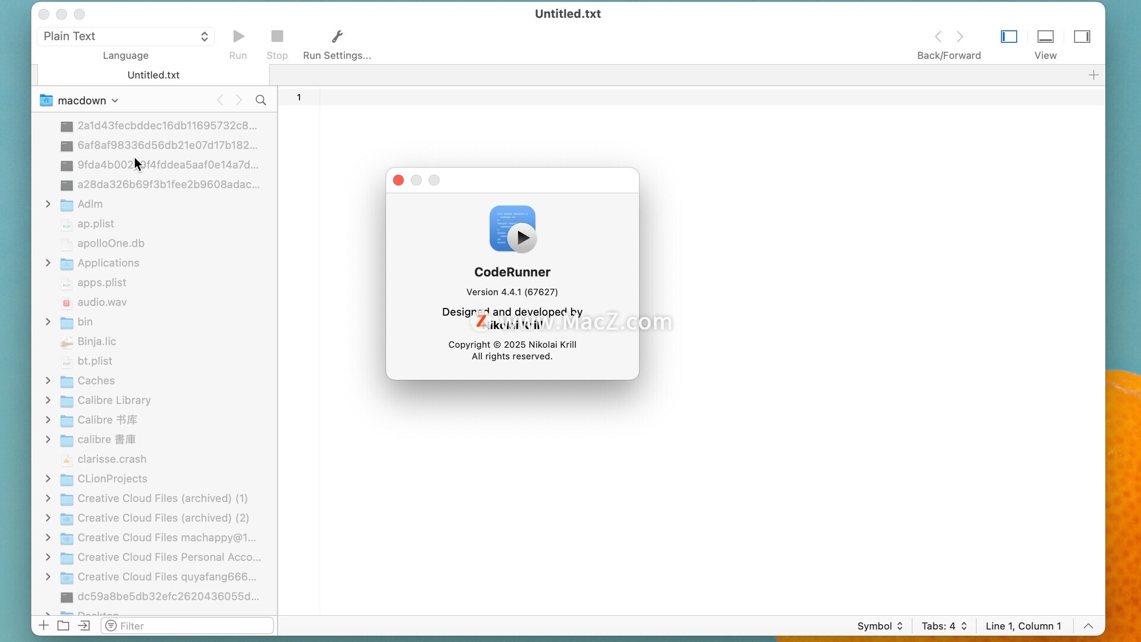Open the Plain Text language dropdown
1141x642 pixels.
click(x=125, y=36)
